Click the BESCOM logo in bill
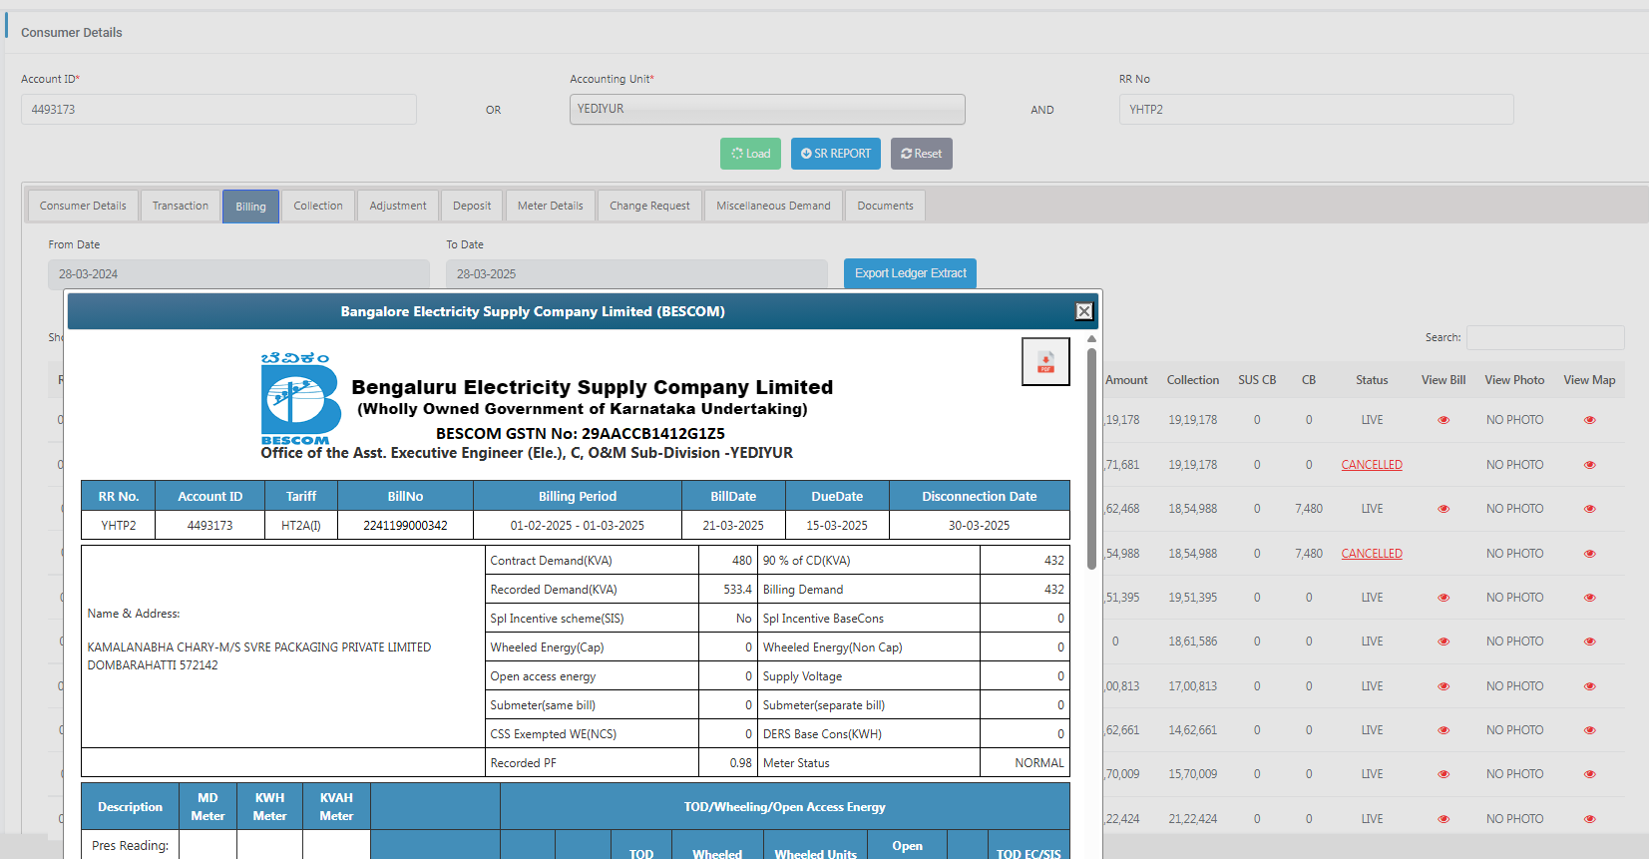This screenshot has width=1649, height=859. point(299,399)
